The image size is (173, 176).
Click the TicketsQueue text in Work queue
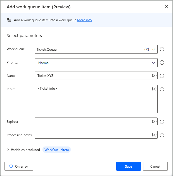tap(46, 50)
